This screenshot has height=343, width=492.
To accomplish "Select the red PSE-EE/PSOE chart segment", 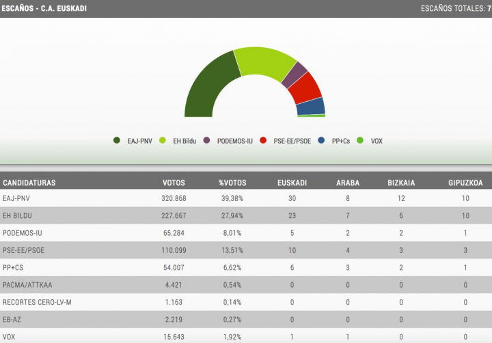I will 307,87.
